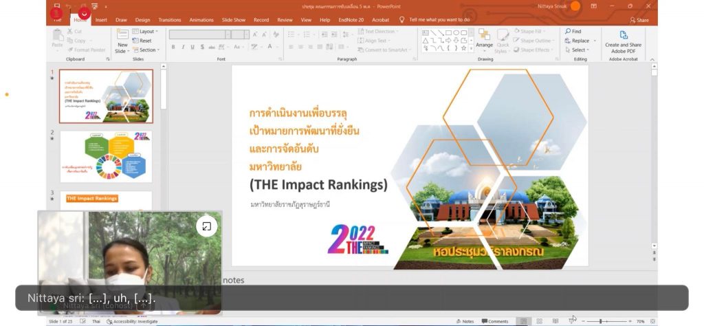Open the Animations tab
704x326 pixels.
pyautogui.click(x=201, y=20)
